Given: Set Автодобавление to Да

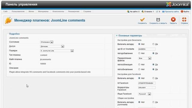Looking at the screenshot, I should (153, 53).
